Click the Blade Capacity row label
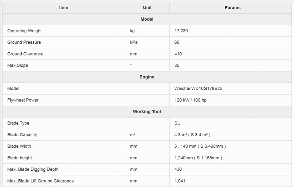The image size is (294, 187). (22, 135)
